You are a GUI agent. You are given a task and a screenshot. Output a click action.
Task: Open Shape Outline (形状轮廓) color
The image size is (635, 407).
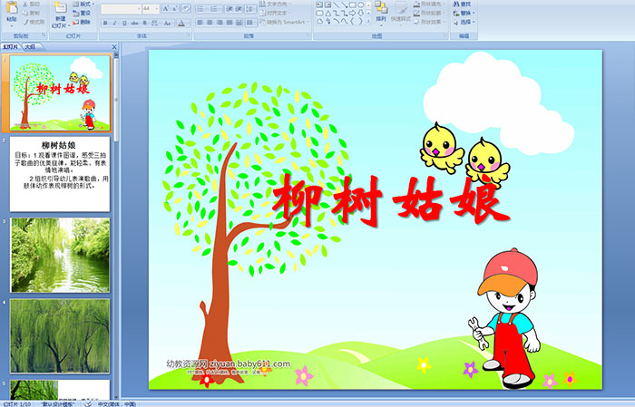click(x=428, y=13)
